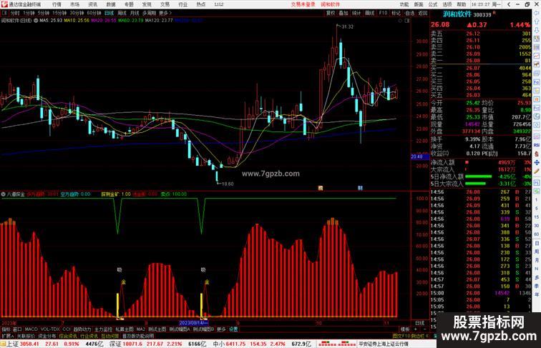Click the 复权 toolbar button
The height and width of the screenshot is (348, 541).
coord(331,13)
